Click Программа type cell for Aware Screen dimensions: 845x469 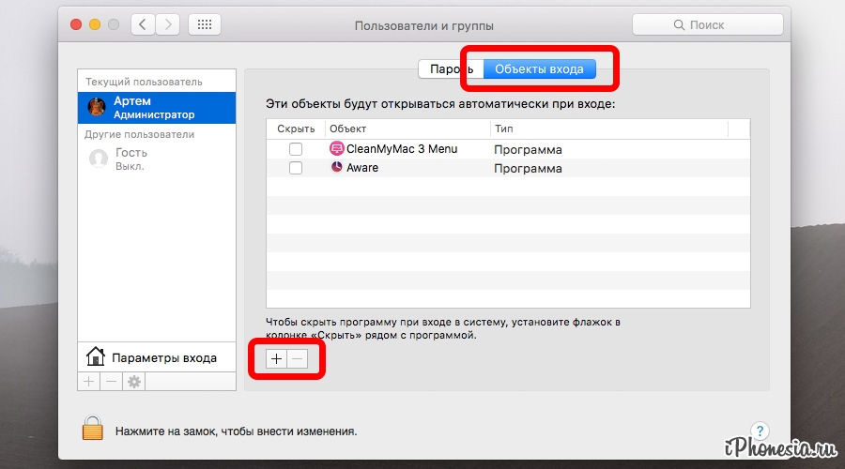pos(528,169)
